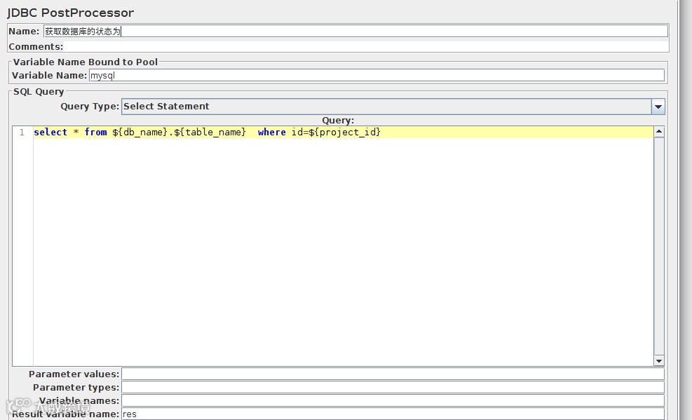The width and height of the screenshot is (692, 420).
Task: Click the Name input field
Action: [355, 32]
